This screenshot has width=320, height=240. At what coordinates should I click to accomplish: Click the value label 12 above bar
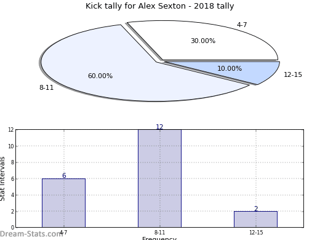coord(159,127)
